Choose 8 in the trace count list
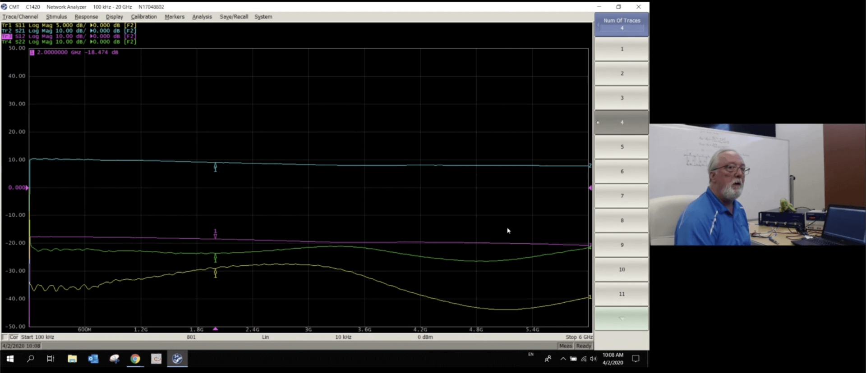This screenshot has height=373, width=866. click(622, 220)
